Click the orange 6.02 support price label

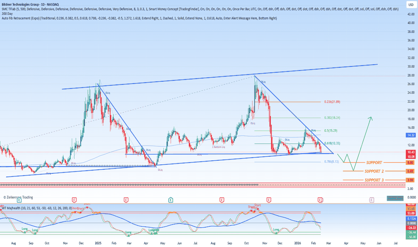coord(410,171)
